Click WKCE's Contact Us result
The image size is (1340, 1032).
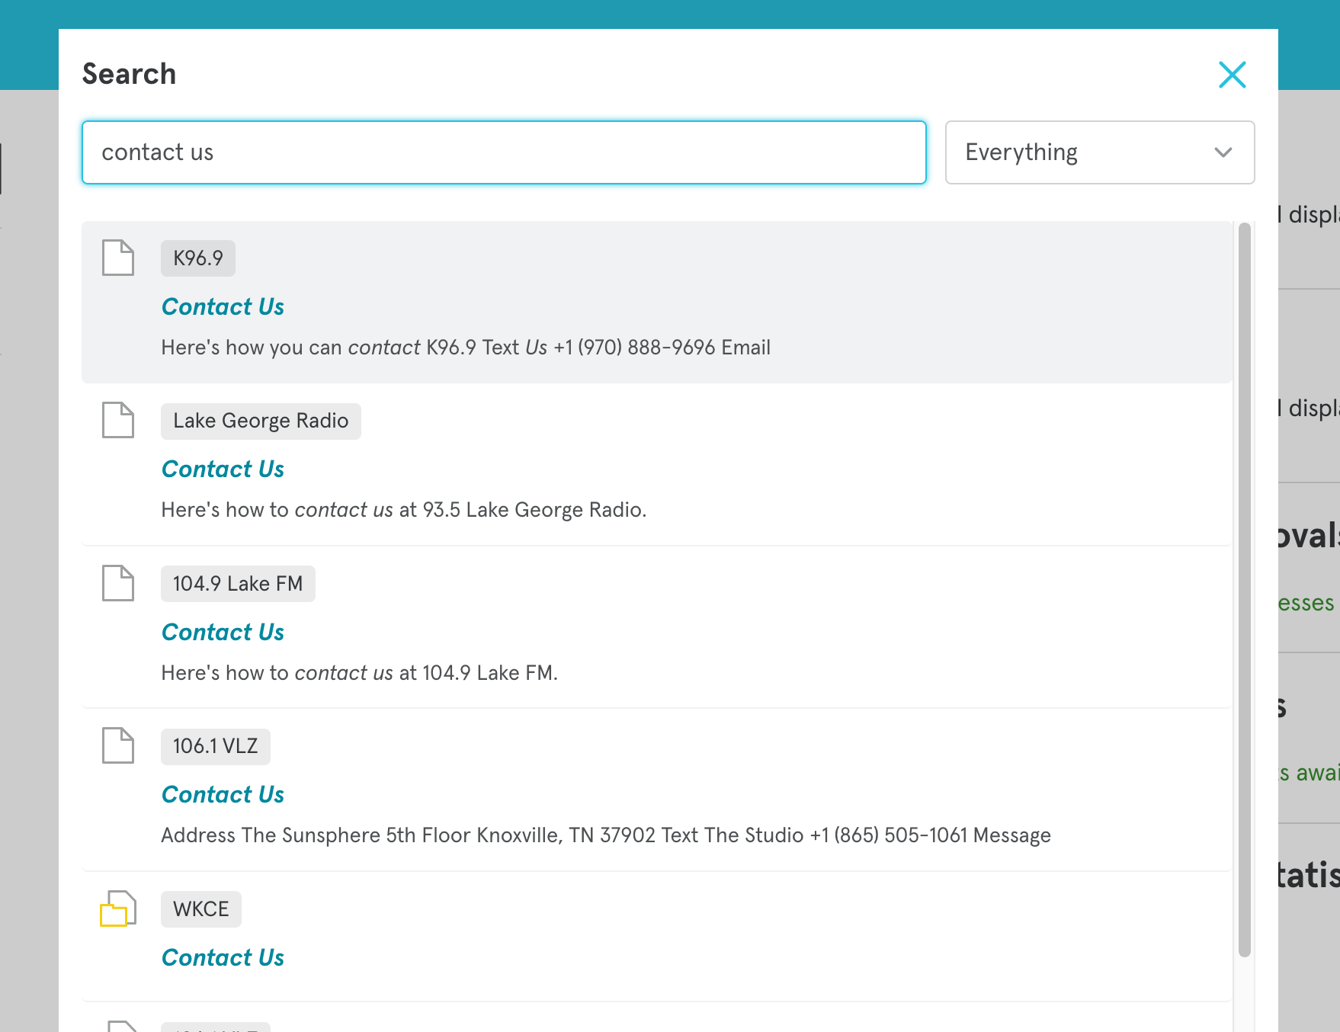point(222,957)
